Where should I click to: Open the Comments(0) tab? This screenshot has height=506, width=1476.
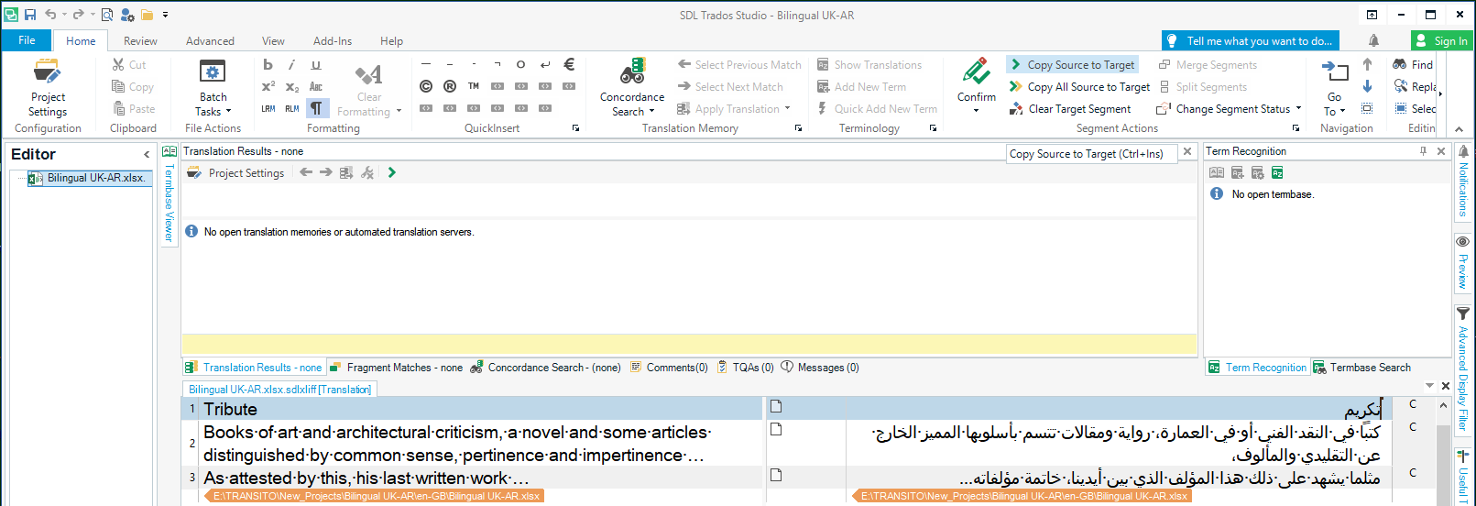point(669,368)
